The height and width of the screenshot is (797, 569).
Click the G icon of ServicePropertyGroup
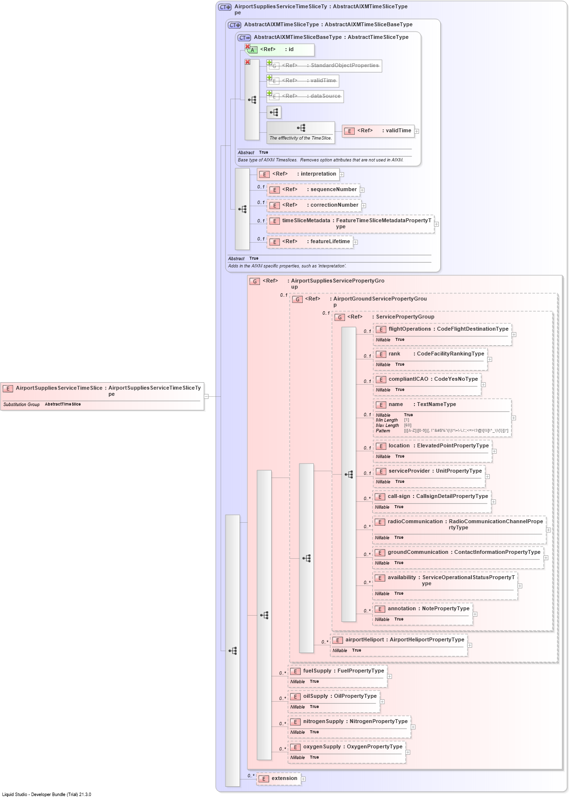tap(340, 317)
